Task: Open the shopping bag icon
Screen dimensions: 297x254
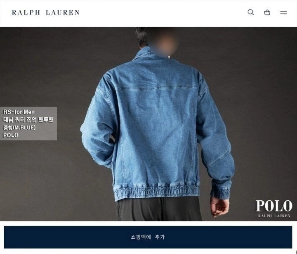Action: 267,12
